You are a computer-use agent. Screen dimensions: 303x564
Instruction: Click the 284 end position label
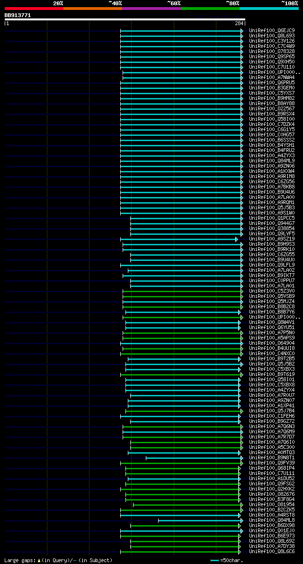[x=240, y=23]
